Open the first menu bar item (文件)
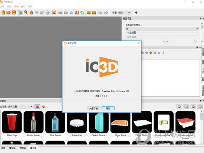 [2, 7]
